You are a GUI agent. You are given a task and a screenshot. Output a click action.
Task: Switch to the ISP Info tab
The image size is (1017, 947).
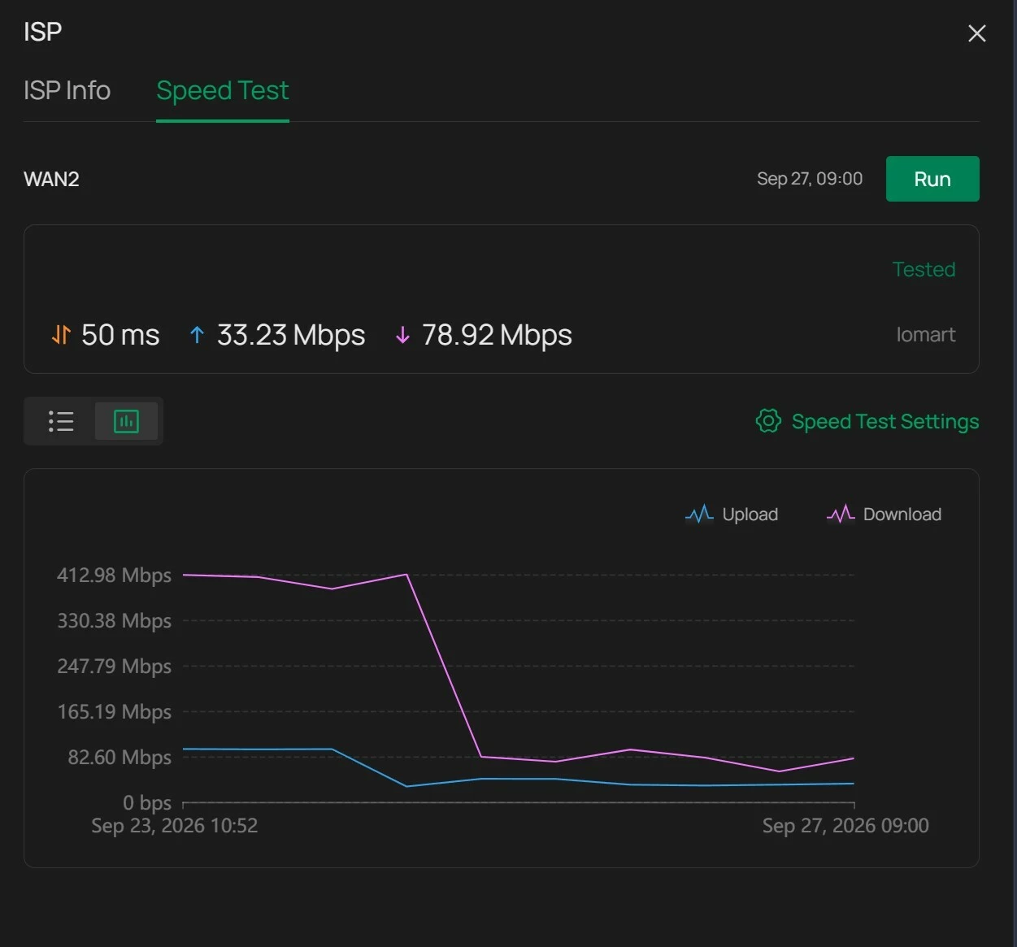tap(67, 90)
